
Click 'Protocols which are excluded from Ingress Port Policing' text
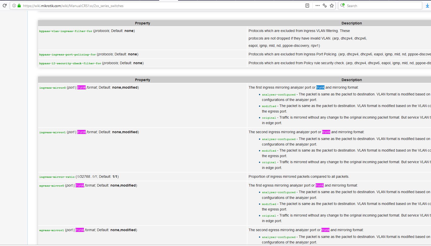coord(340,54)
